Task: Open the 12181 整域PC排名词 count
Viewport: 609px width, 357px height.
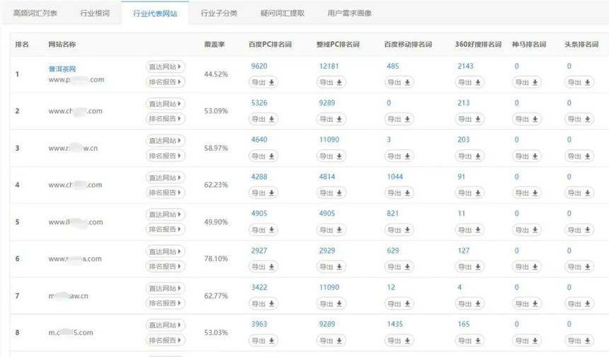Action: [329, 66]
